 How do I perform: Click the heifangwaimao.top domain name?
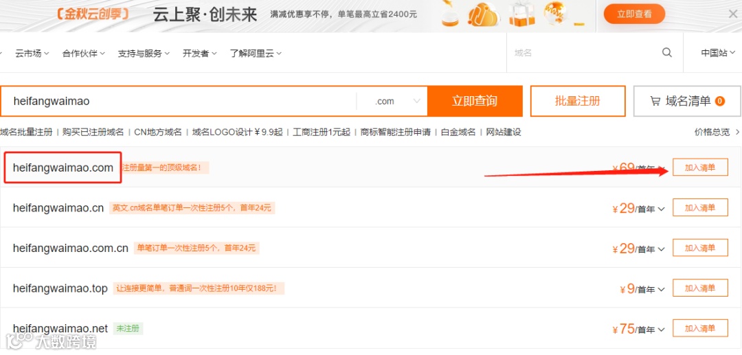60,288
